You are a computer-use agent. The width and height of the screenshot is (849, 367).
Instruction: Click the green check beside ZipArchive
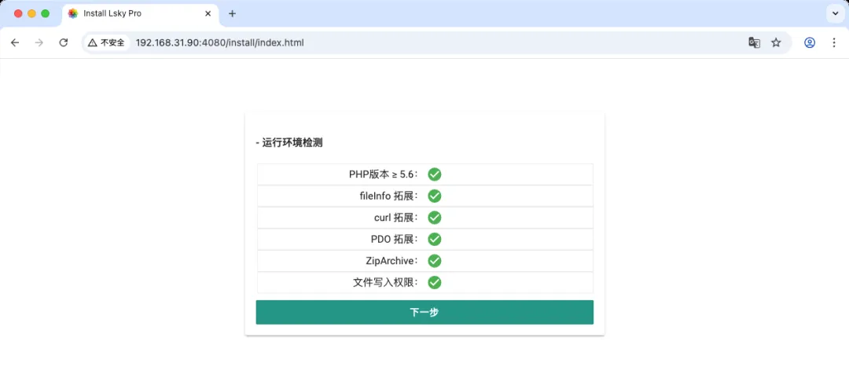(434, 261)
